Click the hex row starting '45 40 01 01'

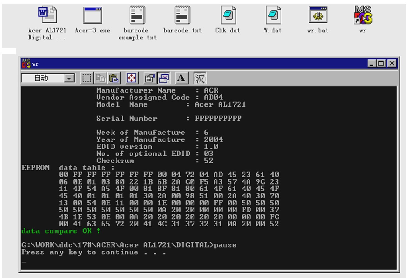click(169, 196)
